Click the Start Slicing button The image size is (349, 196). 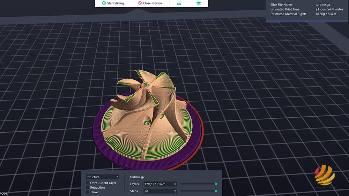[113, 3]
